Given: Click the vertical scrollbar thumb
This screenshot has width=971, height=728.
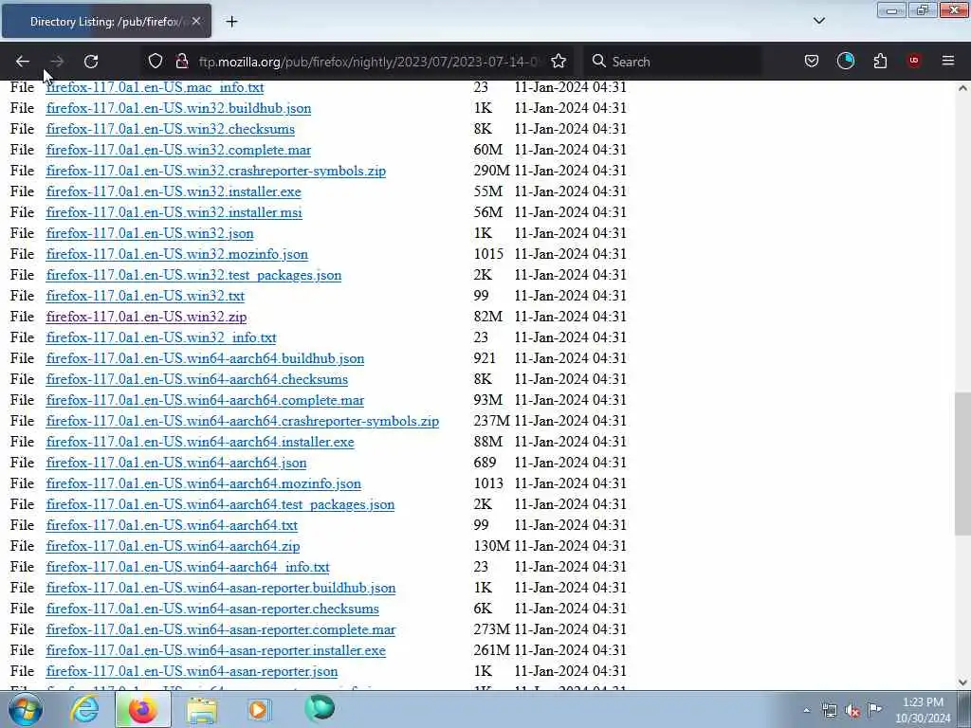Looking at the screenshot, I should point(962,464).
